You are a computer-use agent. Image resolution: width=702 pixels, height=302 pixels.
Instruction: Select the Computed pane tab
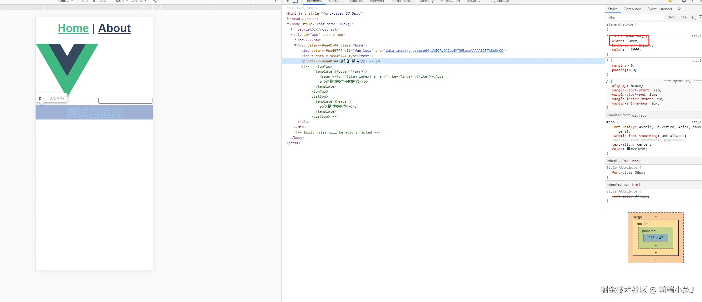click(x=632, y=9)
